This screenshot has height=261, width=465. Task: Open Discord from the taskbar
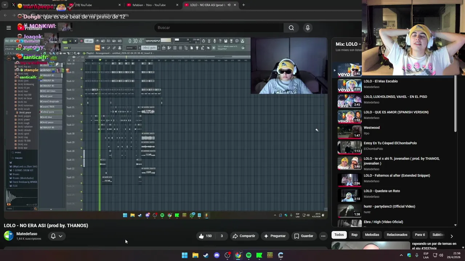click(217, 255)
